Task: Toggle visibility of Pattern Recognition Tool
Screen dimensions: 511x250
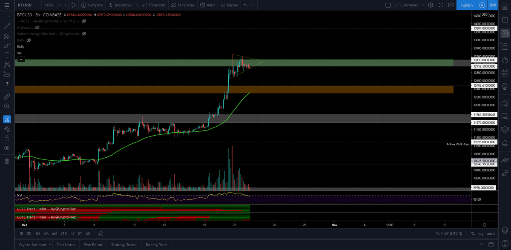Action: [x=84, y=34]
